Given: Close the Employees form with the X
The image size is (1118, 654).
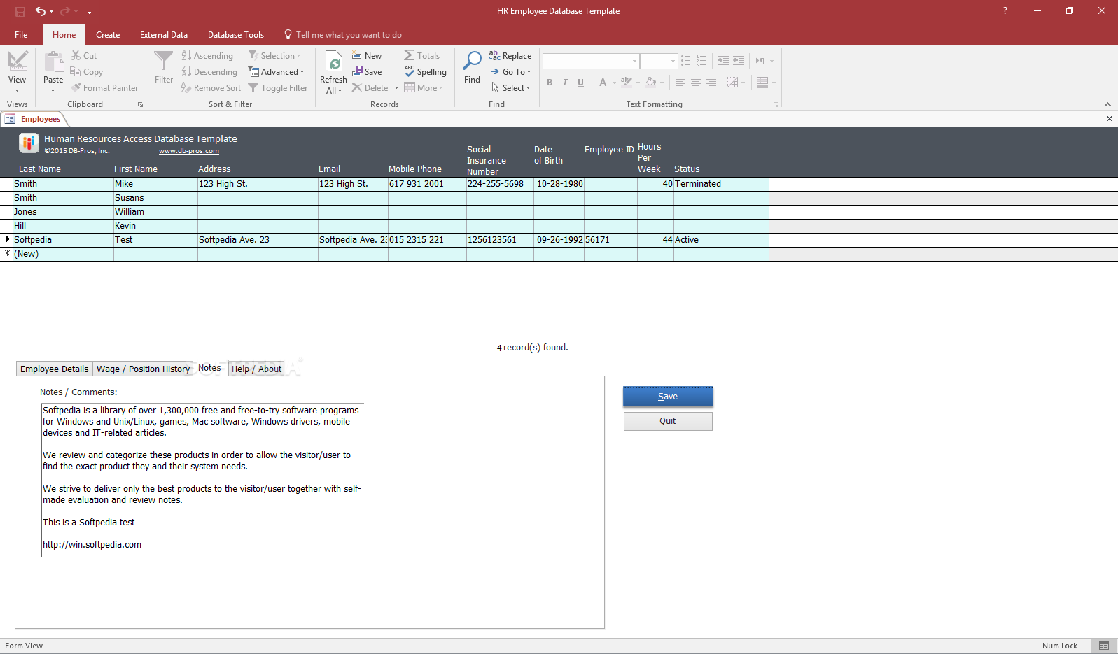Looking at the screenshot, I should (x=1109, y=119).
